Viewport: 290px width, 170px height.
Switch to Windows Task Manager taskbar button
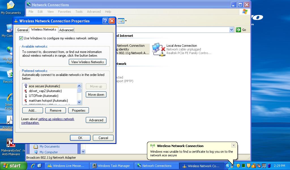(112, 166)
